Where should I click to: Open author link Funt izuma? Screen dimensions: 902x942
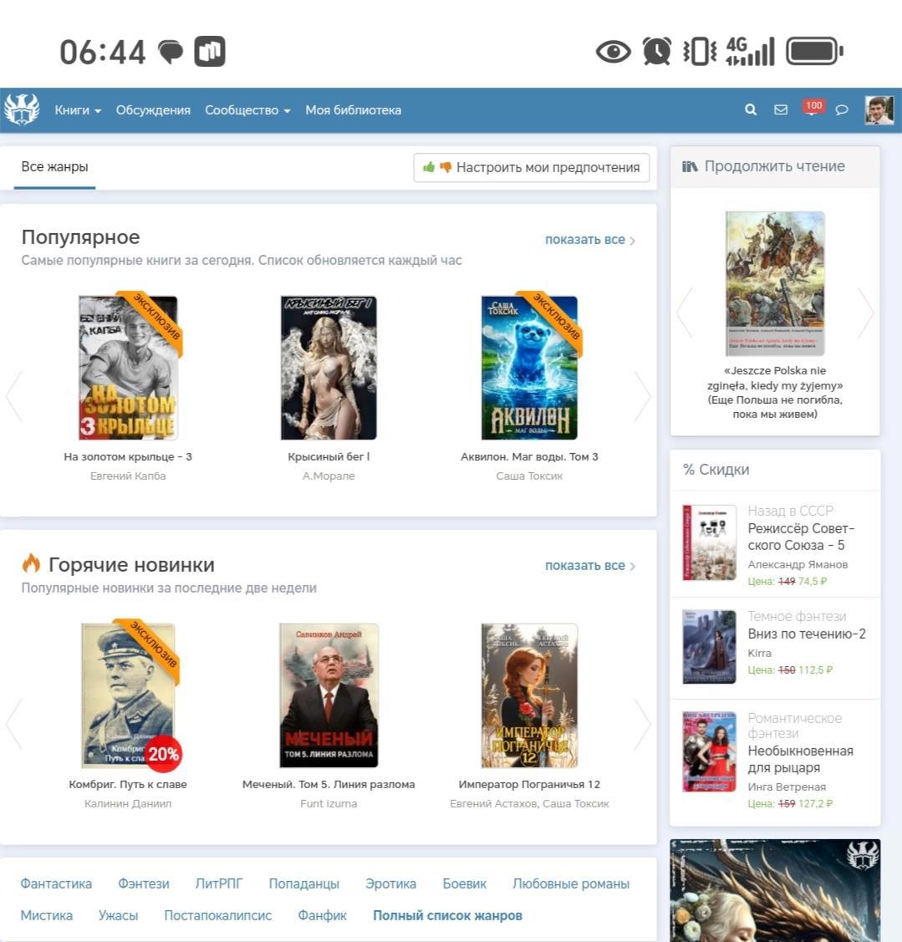(x=329, y=803)
